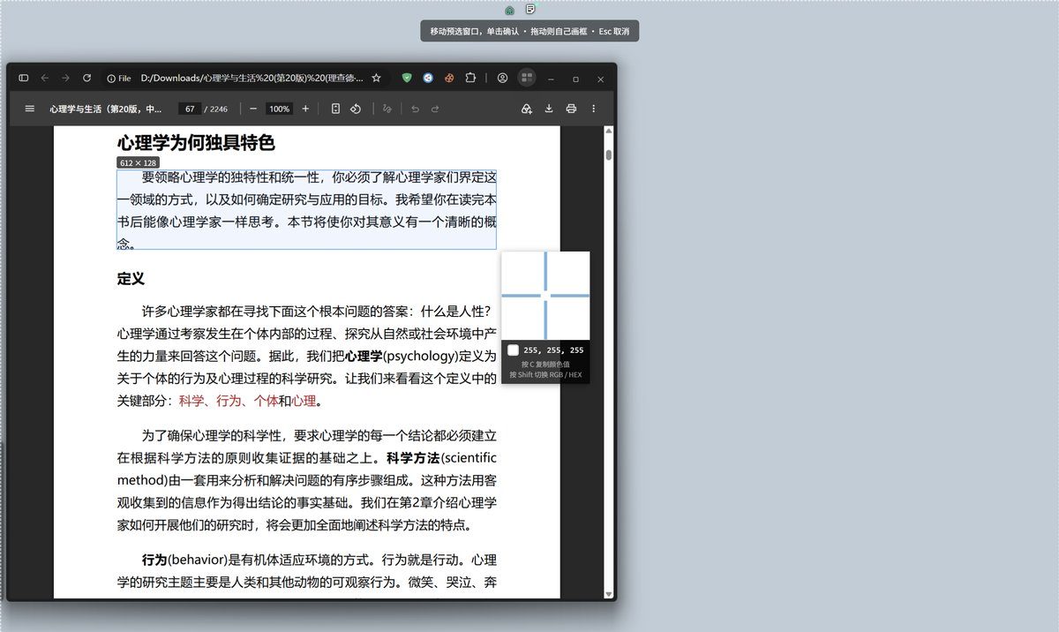Click the redo arrow in PDF toolbar

[x=435, y=109]
